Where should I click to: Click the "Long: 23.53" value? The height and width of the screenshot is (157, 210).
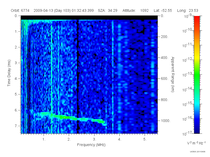[187, 10]
